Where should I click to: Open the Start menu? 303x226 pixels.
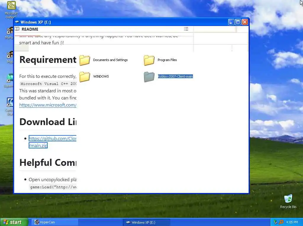pos(14,222)
